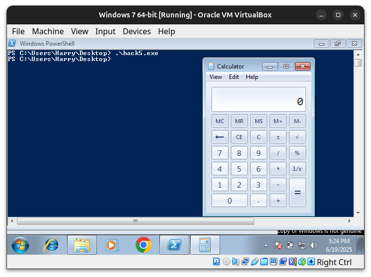
Task: Click the Calculator digit 5 button
Action: point(239,169)
